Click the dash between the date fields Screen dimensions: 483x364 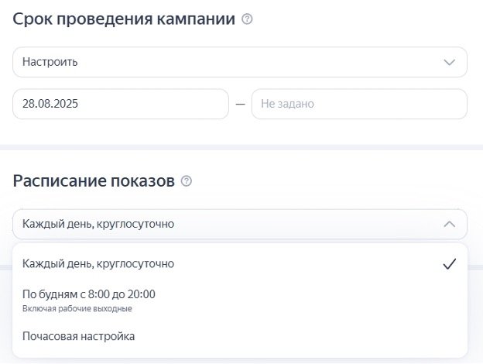(240, 104)
